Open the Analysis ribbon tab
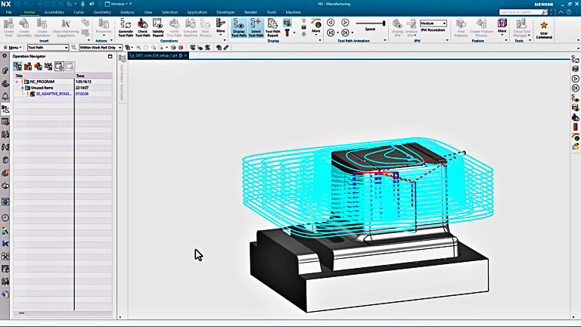Image resolution: width=581 pixels, height=327 pixels. [x=127, y=12]
